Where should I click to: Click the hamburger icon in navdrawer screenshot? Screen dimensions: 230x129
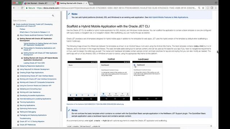point(134,65)
